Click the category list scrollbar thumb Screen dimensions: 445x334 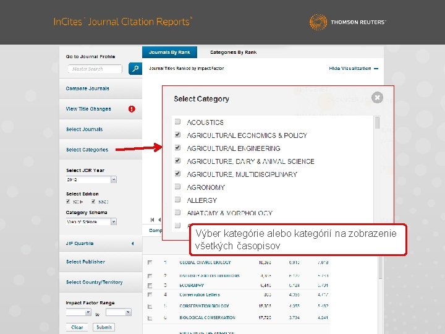tap(377, 122)
